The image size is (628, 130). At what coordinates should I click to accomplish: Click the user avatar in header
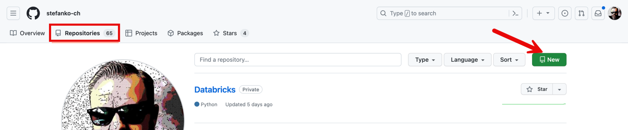[615, 13]
